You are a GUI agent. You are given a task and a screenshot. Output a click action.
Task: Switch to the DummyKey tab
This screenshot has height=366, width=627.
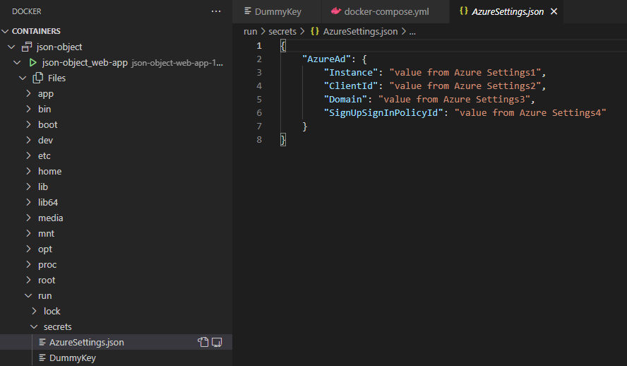277,11
